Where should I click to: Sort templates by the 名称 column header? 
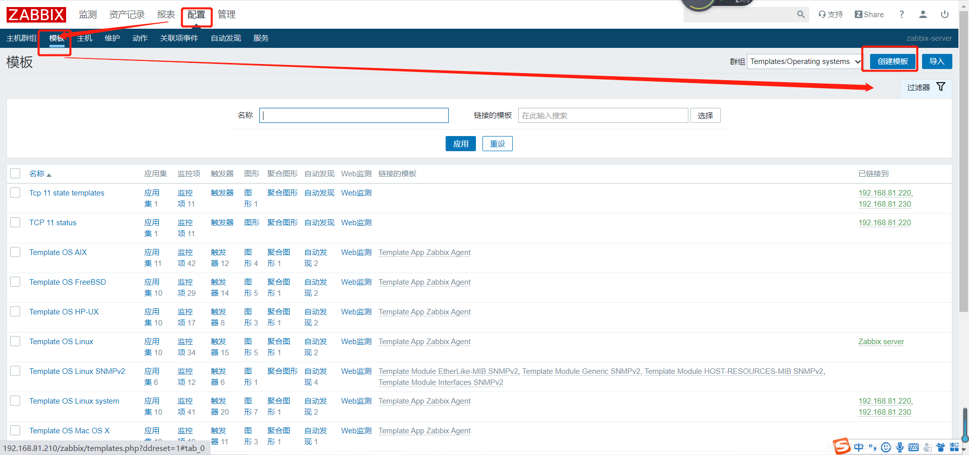click(40, 174)
